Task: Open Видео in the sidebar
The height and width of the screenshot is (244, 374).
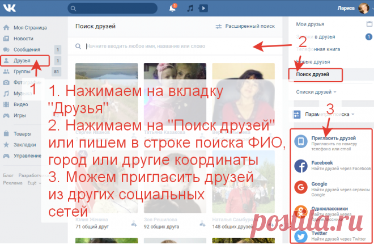Action: tap(21, 104)
